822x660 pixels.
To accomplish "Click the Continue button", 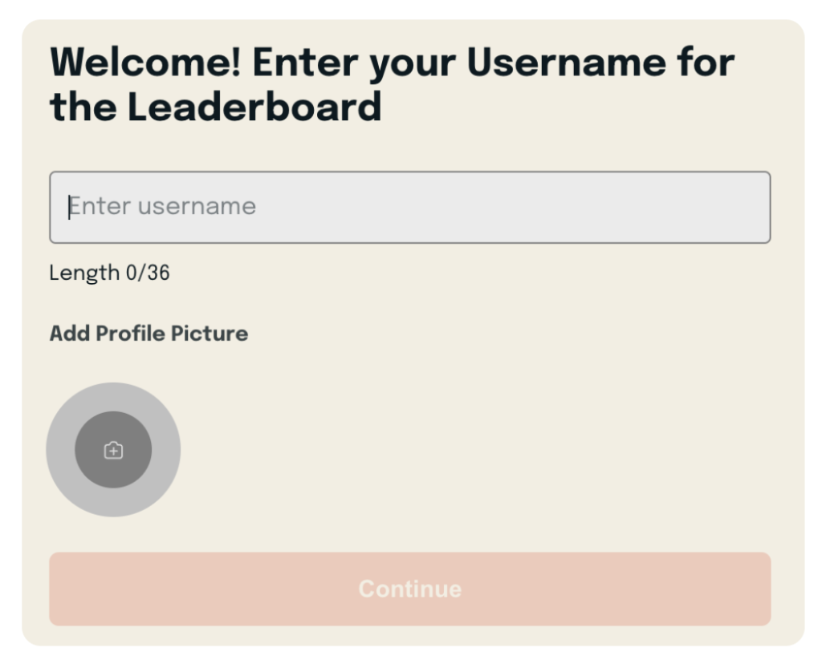I will [x=410, y=589].
